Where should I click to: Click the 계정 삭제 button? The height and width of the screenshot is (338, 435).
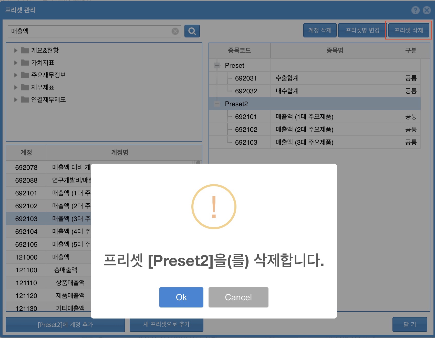tap(320, 30)
